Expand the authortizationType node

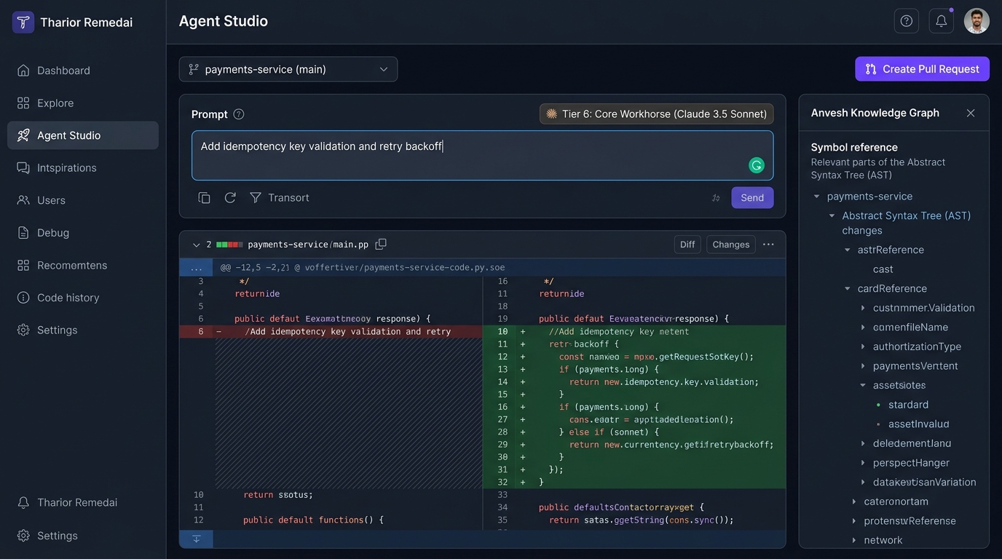[x=863, y=347]
